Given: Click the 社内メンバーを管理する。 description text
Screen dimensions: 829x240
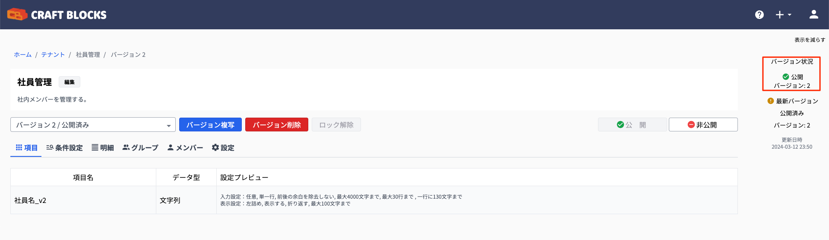Looking at the screenshot, I should coord(53,100).
